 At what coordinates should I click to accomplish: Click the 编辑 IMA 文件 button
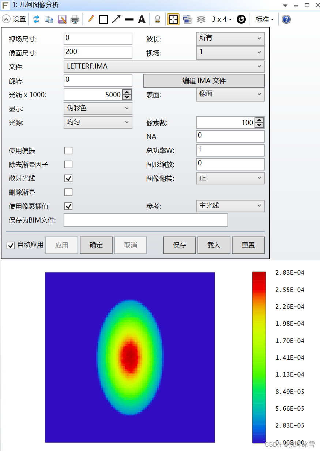click(x=204, y=81)
